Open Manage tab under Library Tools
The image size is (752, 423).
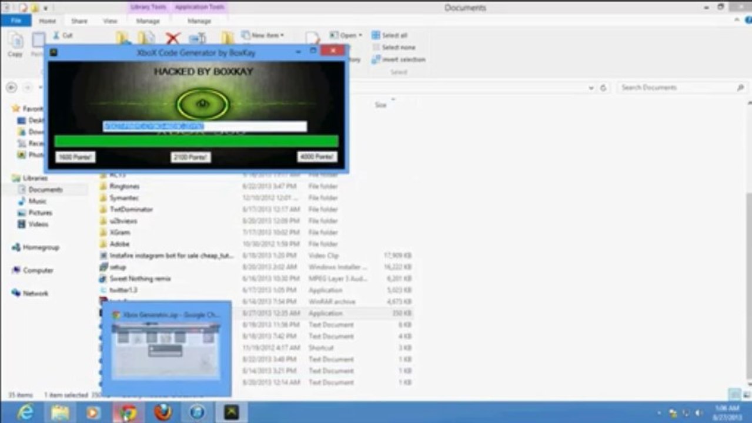click(148, 21)
